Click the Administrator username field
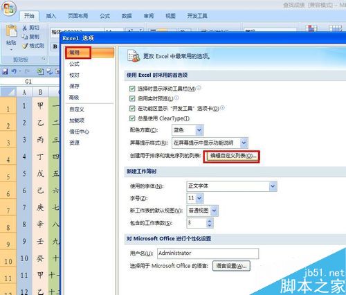 [208, 253]
